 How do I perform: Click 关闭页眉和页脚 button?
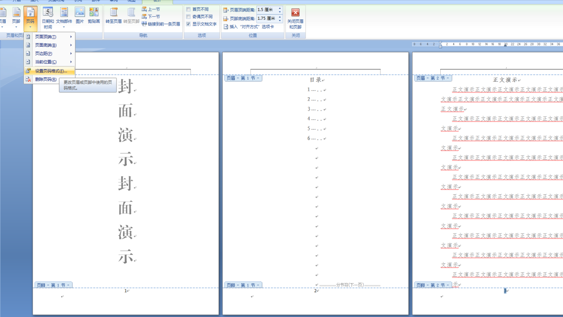pyautogui.click(x=295, y=18)
